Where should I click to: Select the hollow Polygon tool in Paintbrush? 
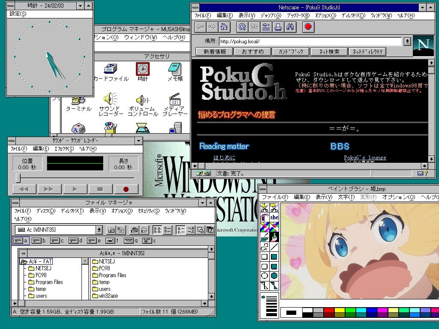tap(264, 286)
